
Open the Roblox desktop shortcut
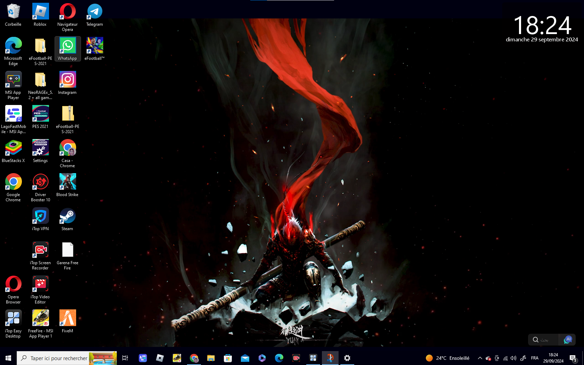tap(40, 15)
